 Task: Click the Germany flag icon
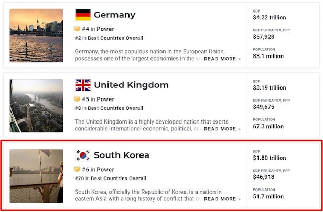tap(83, 15)
